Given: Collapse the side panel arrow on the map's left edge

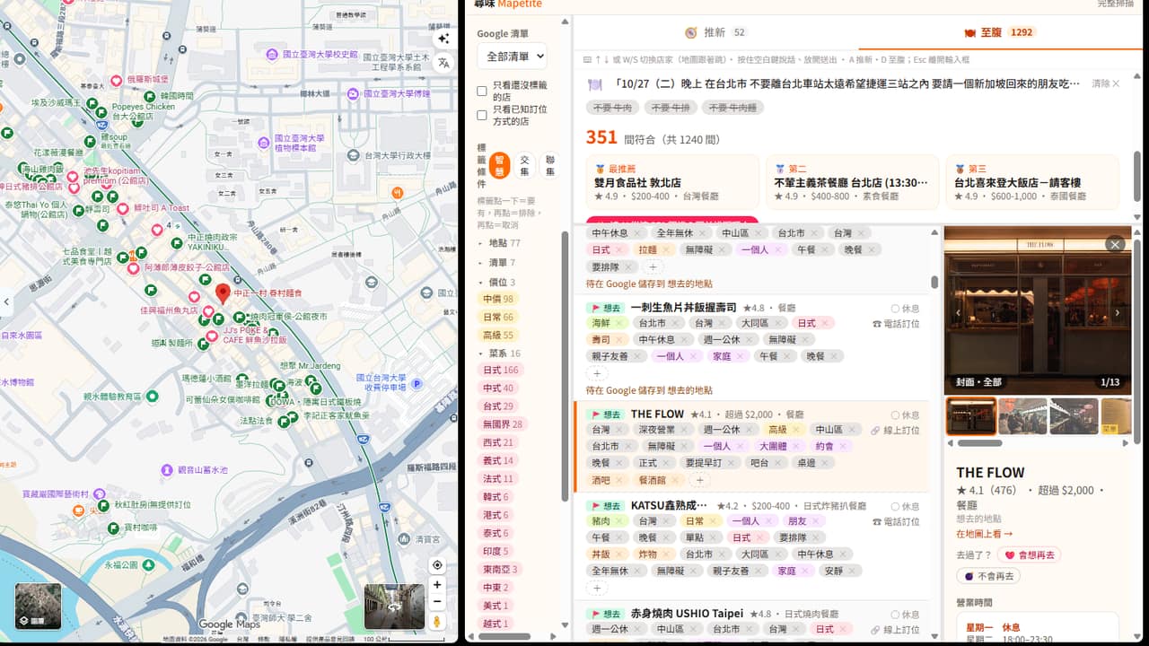Looking at the screenshot, I should click(6, 301).
